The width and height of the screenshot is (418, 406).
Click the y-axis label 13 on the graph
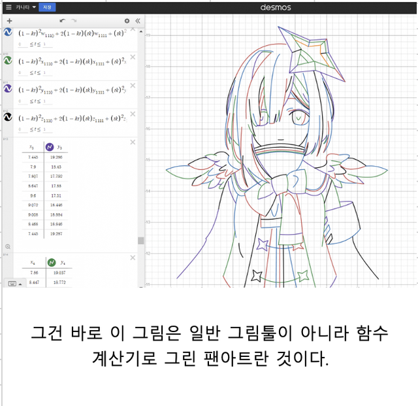pos(148,222)
